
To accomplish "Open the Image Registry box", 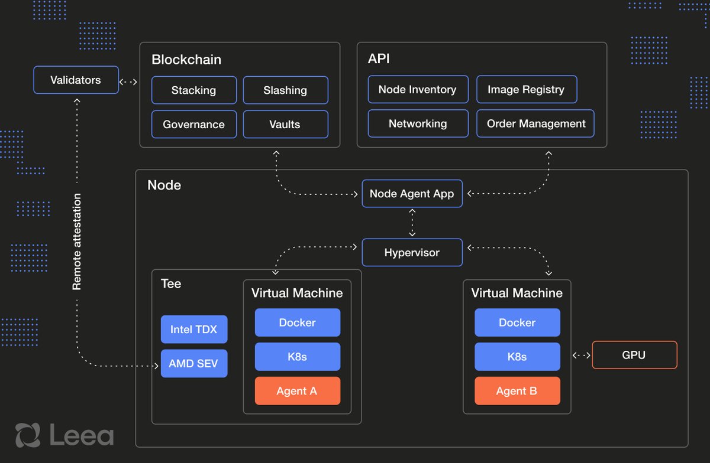I will [x=527, y=89].
